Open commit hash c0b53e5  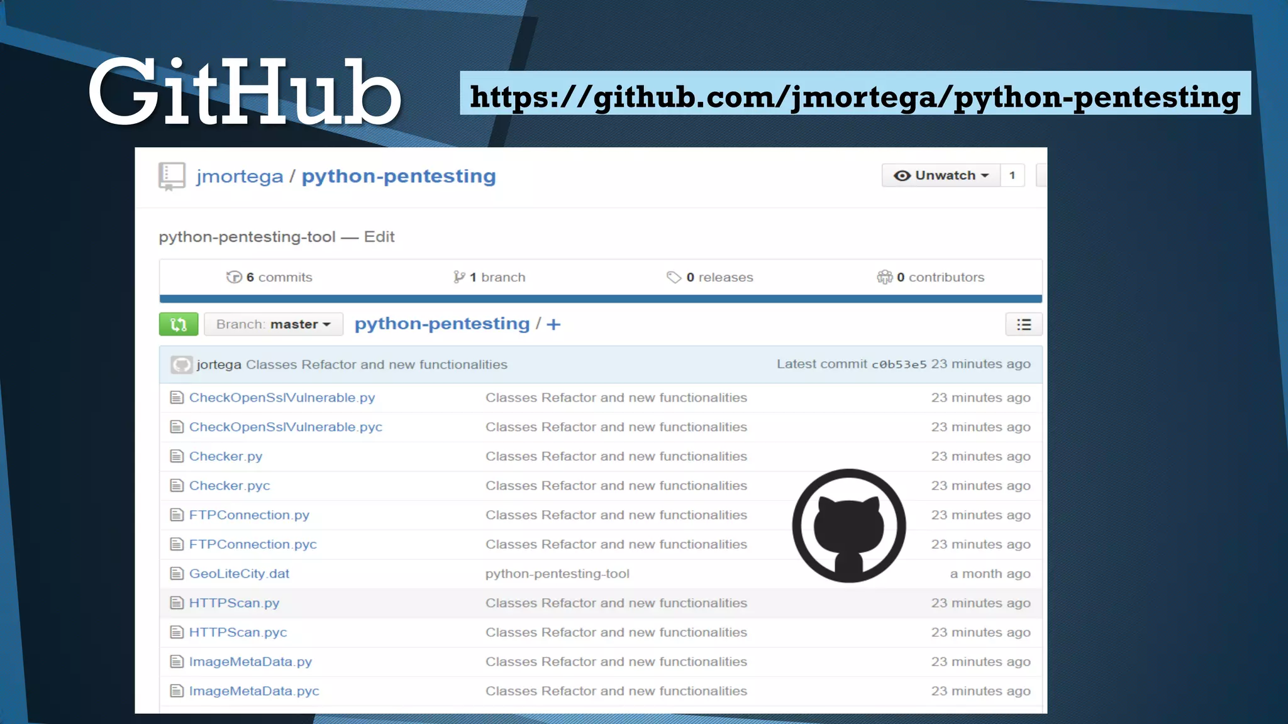899,365
